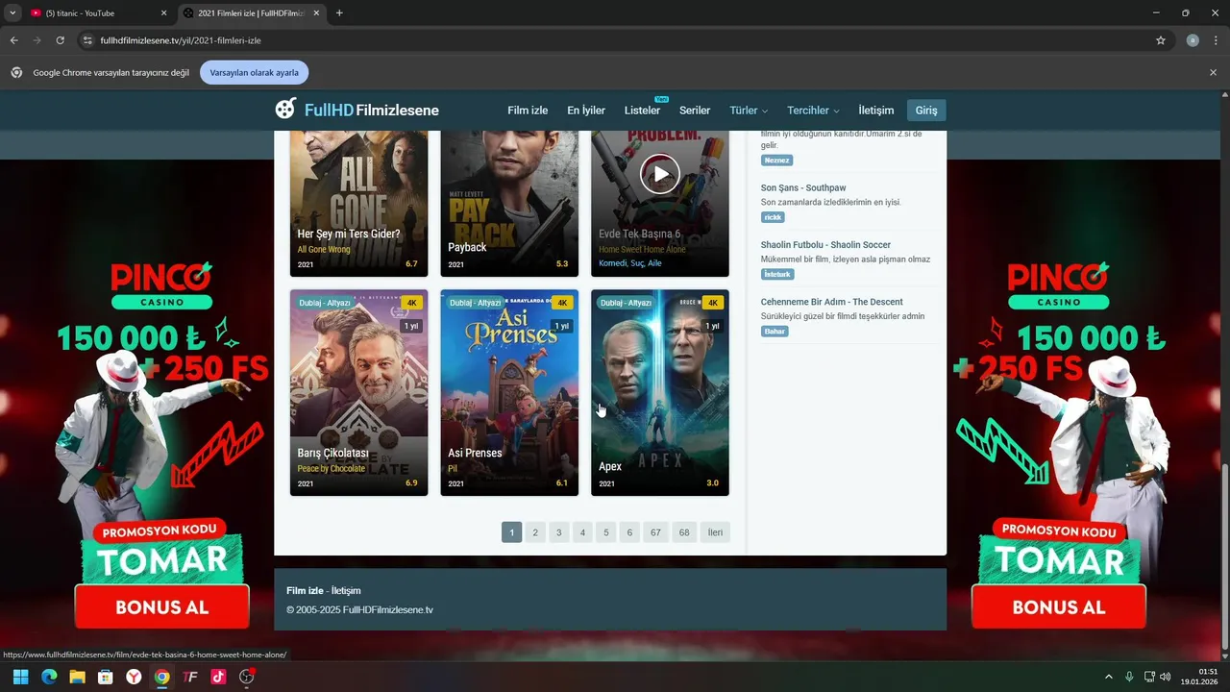Open İletişim in the navigation bar

876,111
